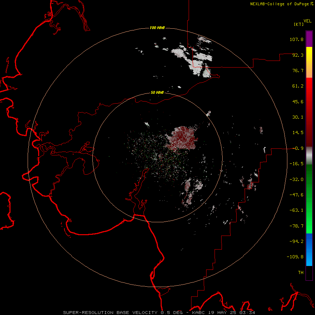The height and width of the screenshot is (315, 315).
Task: Click the 107.8 legend value
Action: click(296, 39)
